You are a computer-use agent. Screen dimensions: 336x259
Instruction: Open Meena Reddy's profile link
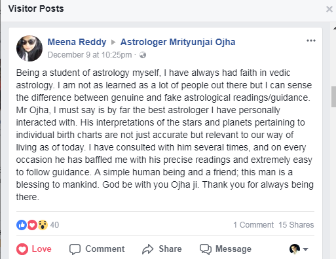click(x=77, y=42)
